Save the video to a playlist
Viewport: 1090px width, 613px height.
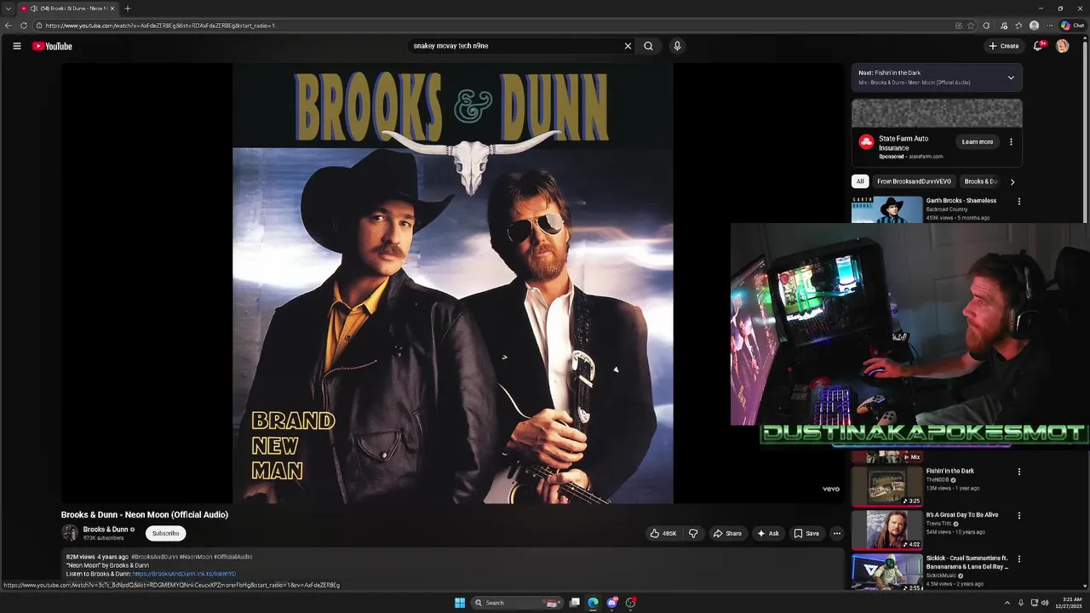(806, 534)
